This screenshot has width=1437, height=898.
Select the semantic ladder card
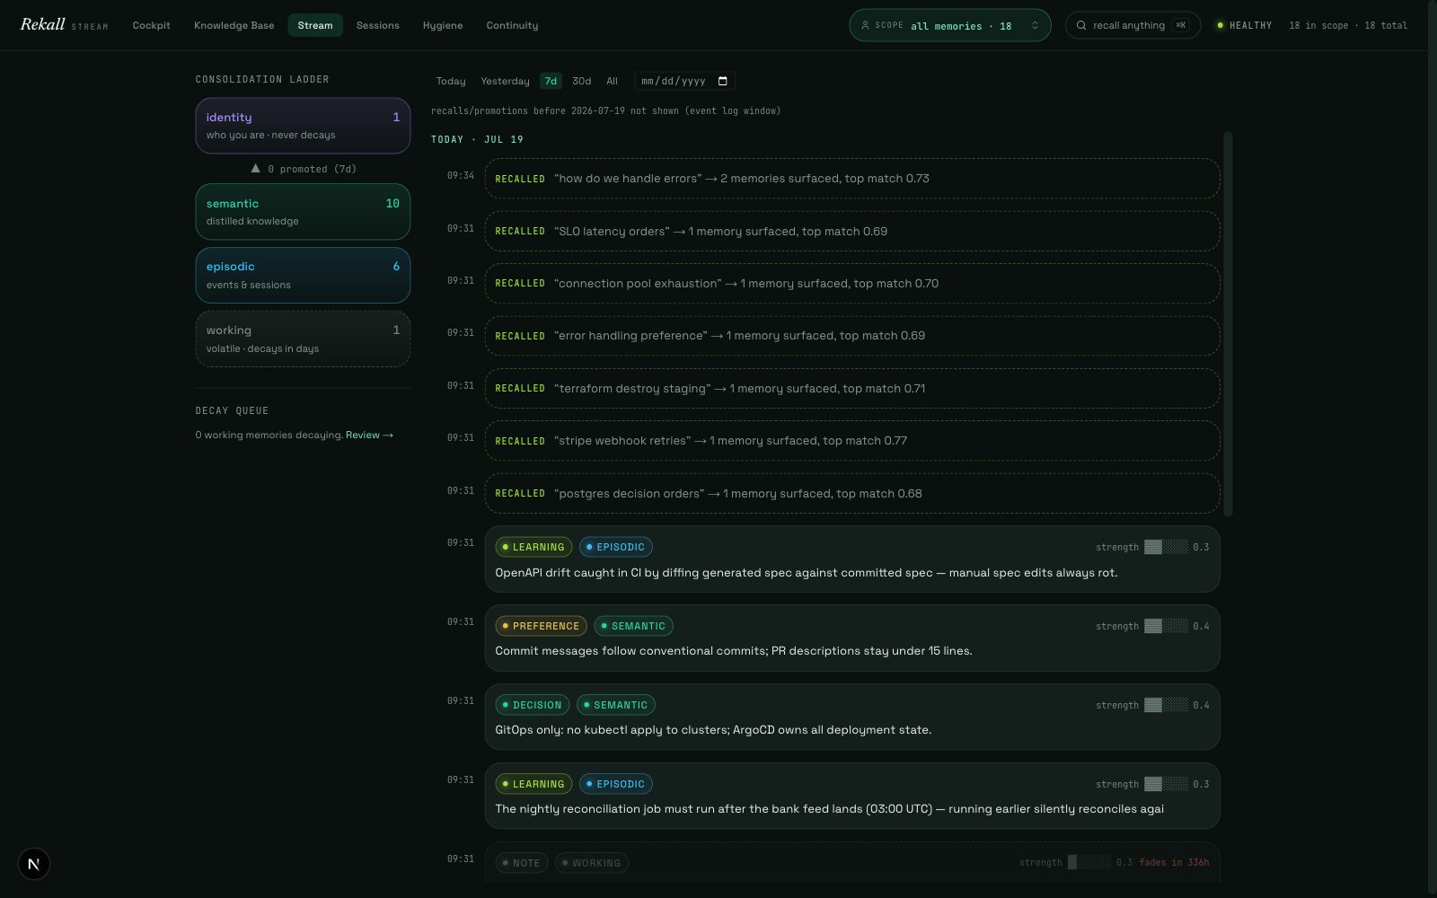(303, 212)
